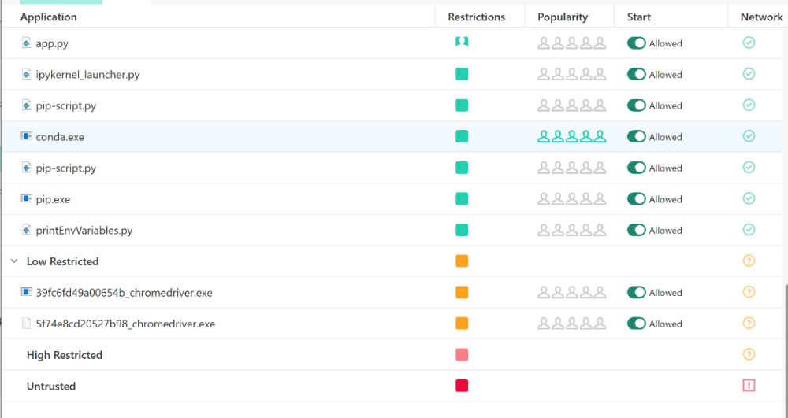Click network status icon for pip.exe

tap(749, 199)
